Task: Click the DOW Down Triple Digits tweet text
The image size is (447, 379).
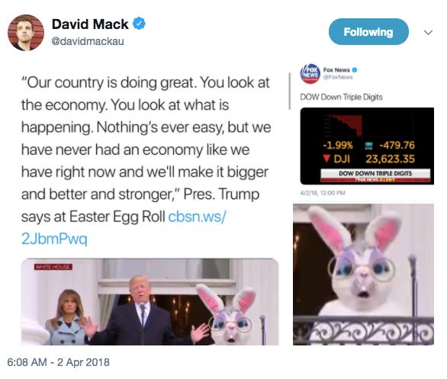Action: tap(341, 97)
